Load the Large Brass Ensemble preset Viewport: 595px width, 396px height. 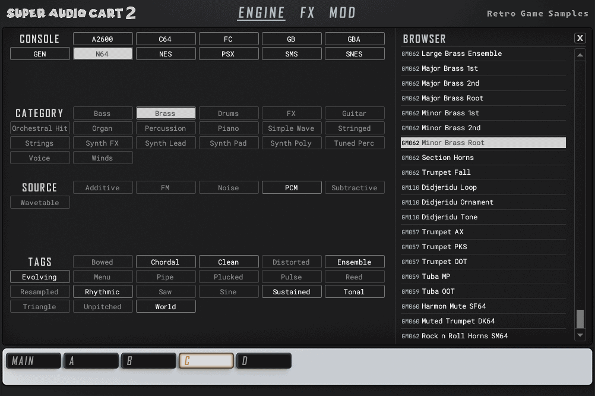pos(483,54)
